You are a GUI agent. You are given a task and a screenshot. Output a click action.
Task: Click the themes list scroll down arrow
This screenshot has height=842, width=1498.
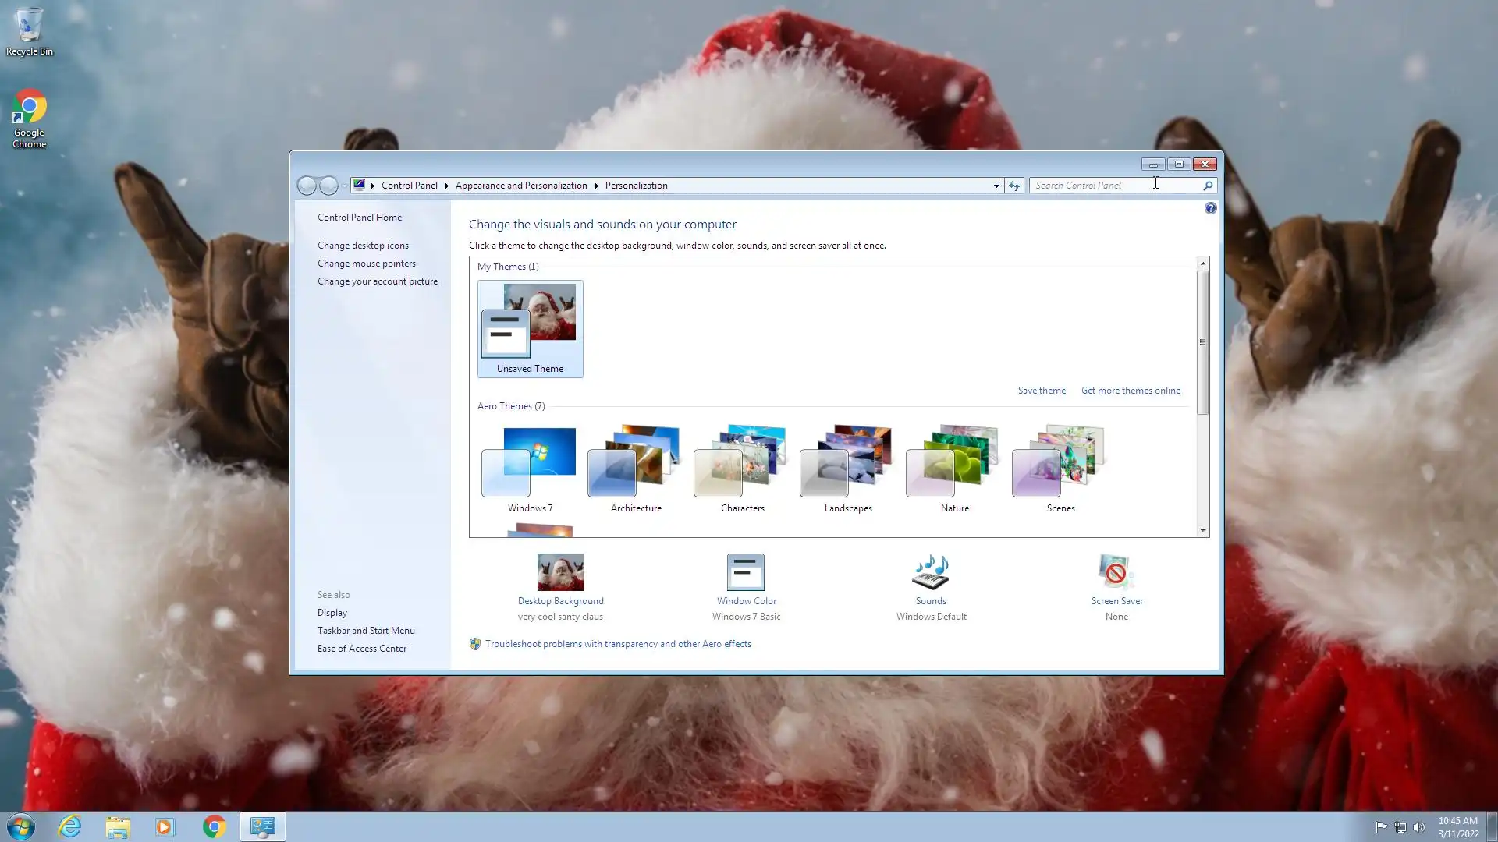[1202, 531]
